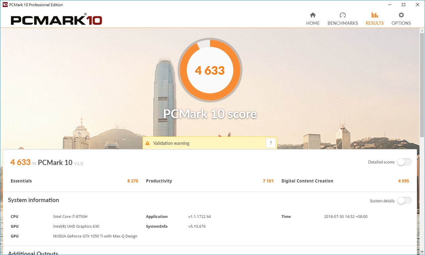Screen dimensions: 425x255
Task: Enable the Detailed scores toggle
Action: click(404, 162)
